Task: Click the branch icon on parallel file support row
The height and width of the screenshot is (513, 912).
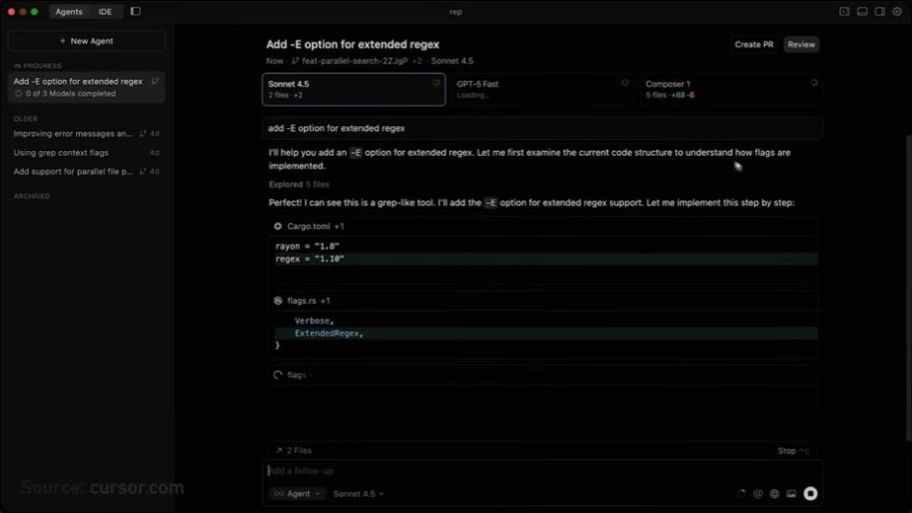Action: point(142,172)
